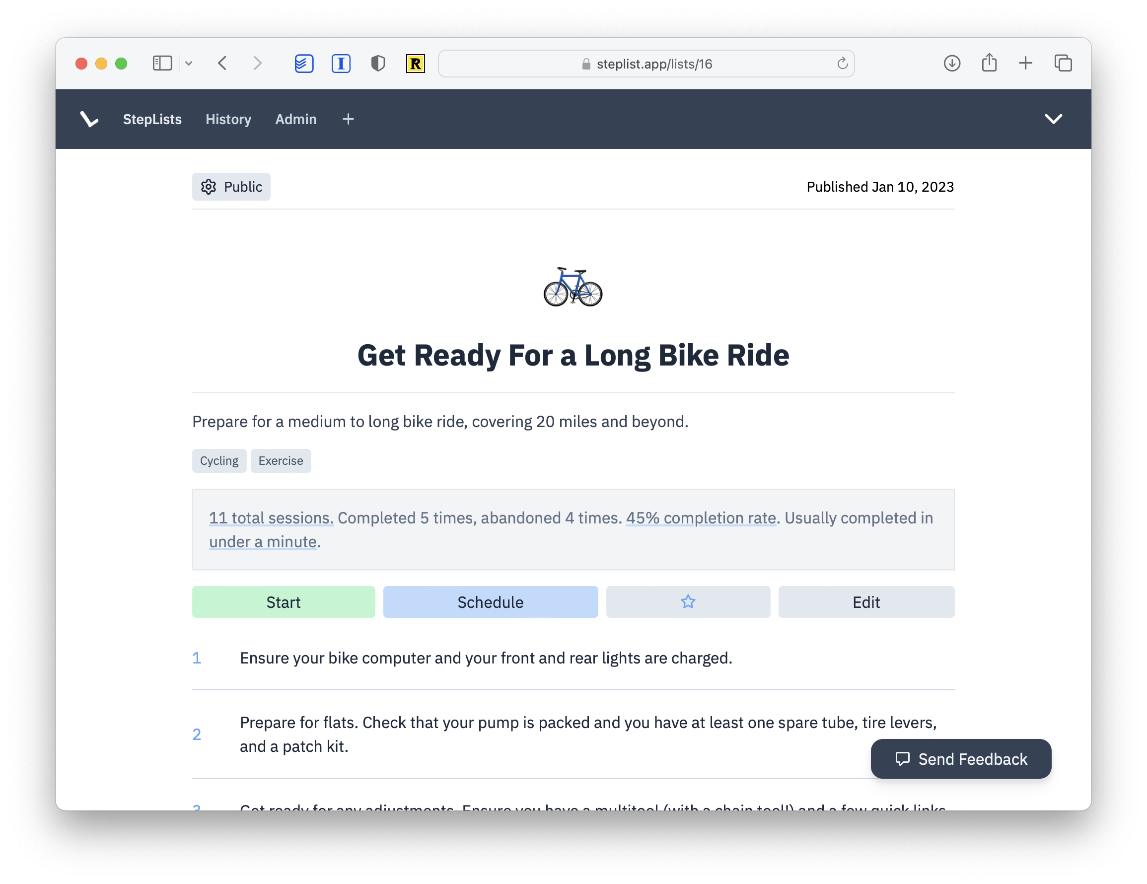Viewport: 1147px width, 884px height.
Task: Expand the chevron menu at the navbar right
Action: click(x=1054, y=119)
